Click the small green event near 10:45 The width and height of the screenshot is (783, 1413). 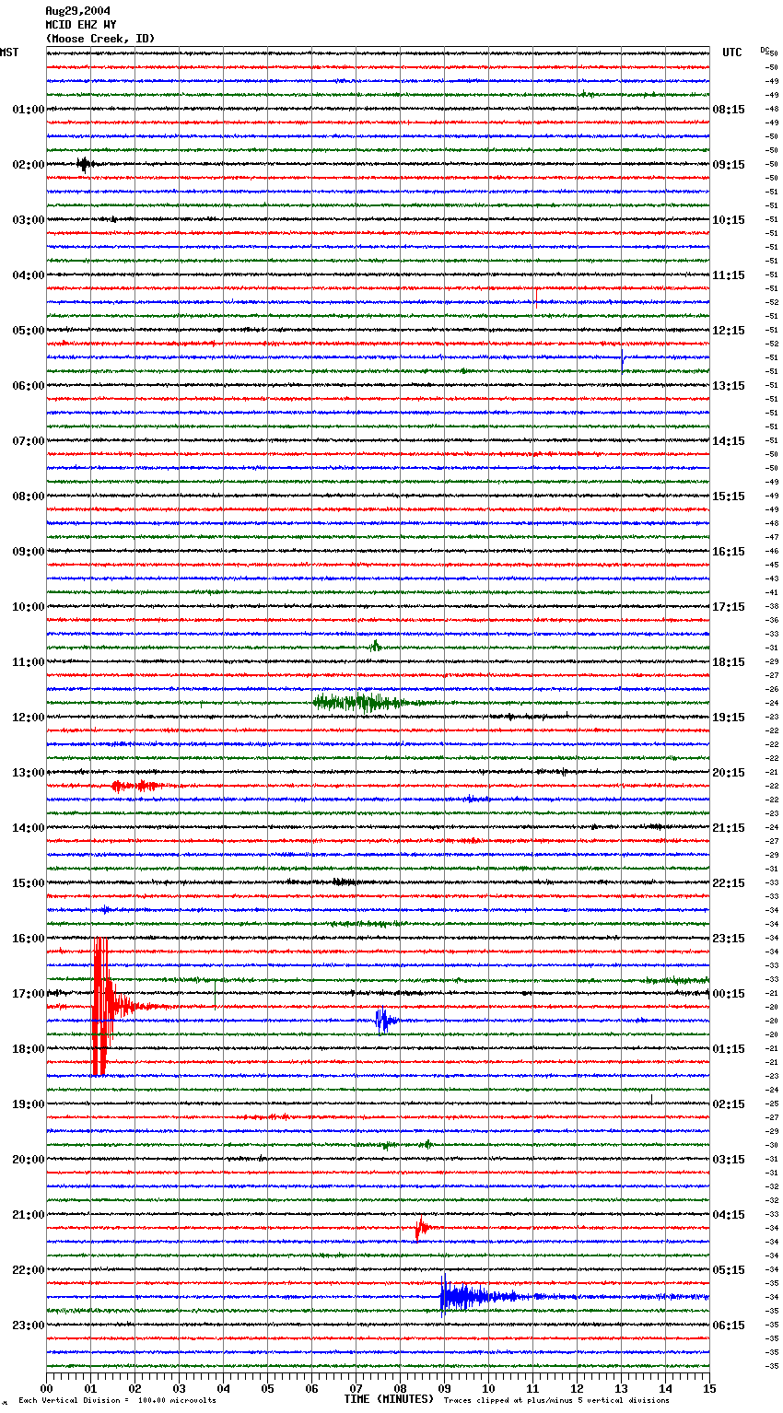click(376, 647)
